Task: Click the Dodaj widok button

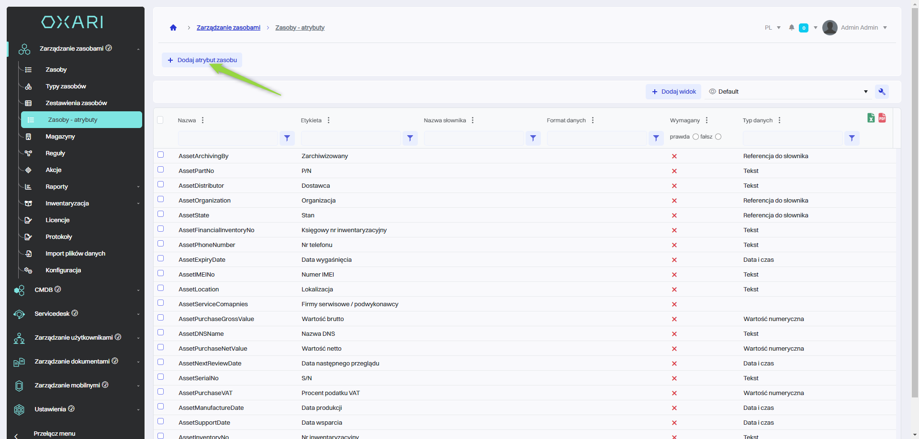Action: pos(673,92)
